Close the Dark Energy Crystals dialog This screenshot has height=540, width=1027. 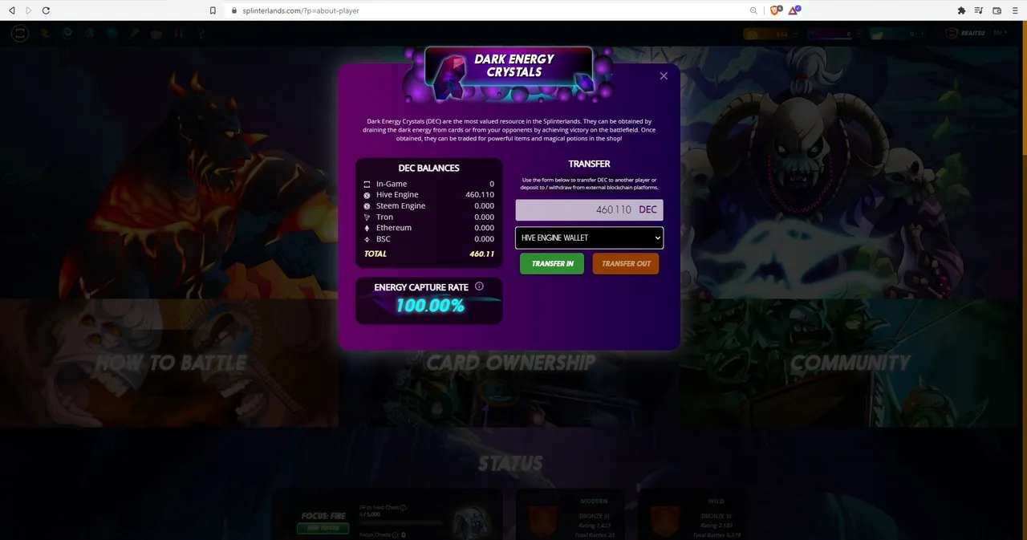(664, 76)
